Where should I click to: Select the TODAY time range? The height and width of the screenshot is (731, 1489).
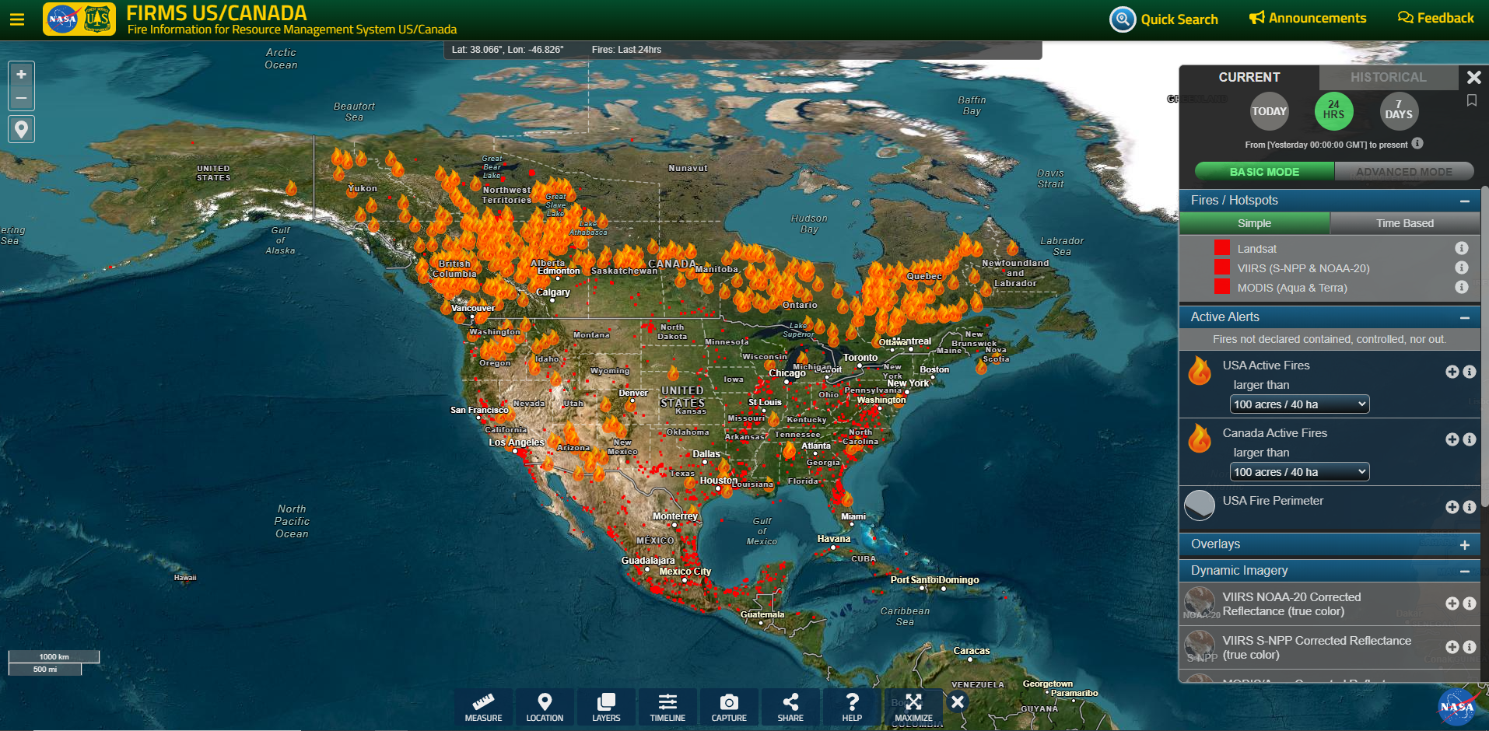point(1269,111)
